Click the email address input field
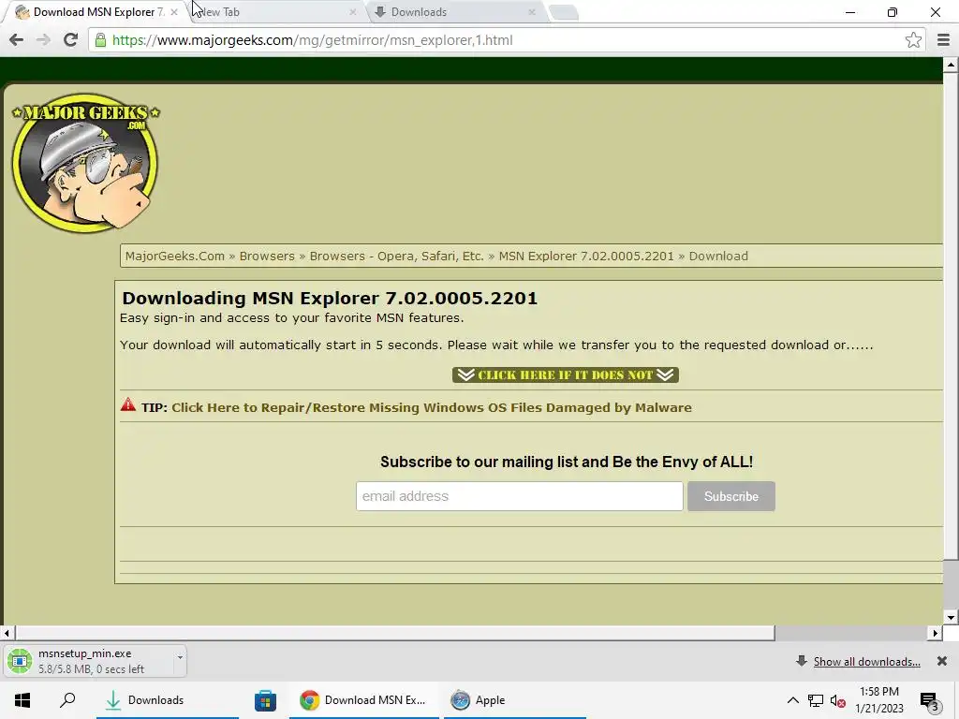The height and width of the screenshot is (719, 959). (519, 496)
